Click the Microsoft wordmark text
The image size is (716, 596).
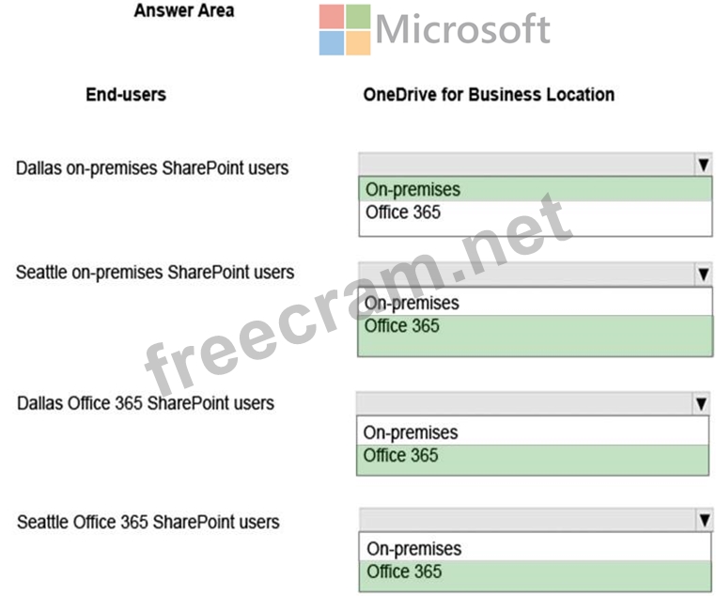462,29
